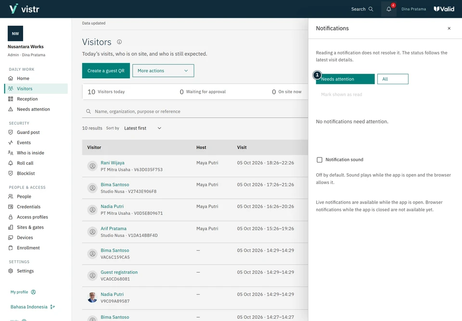Click the Nadia Putri profile photo thumbnail
This screenshot has width=462, height=321.
pyautogui.click(x=92, y=297)
